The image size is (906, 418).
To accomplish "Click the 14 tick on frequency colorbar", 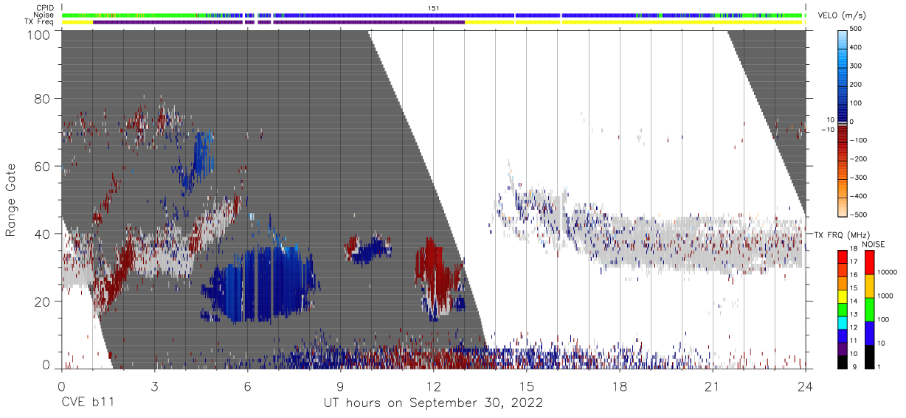I will [x=854, y=301].
